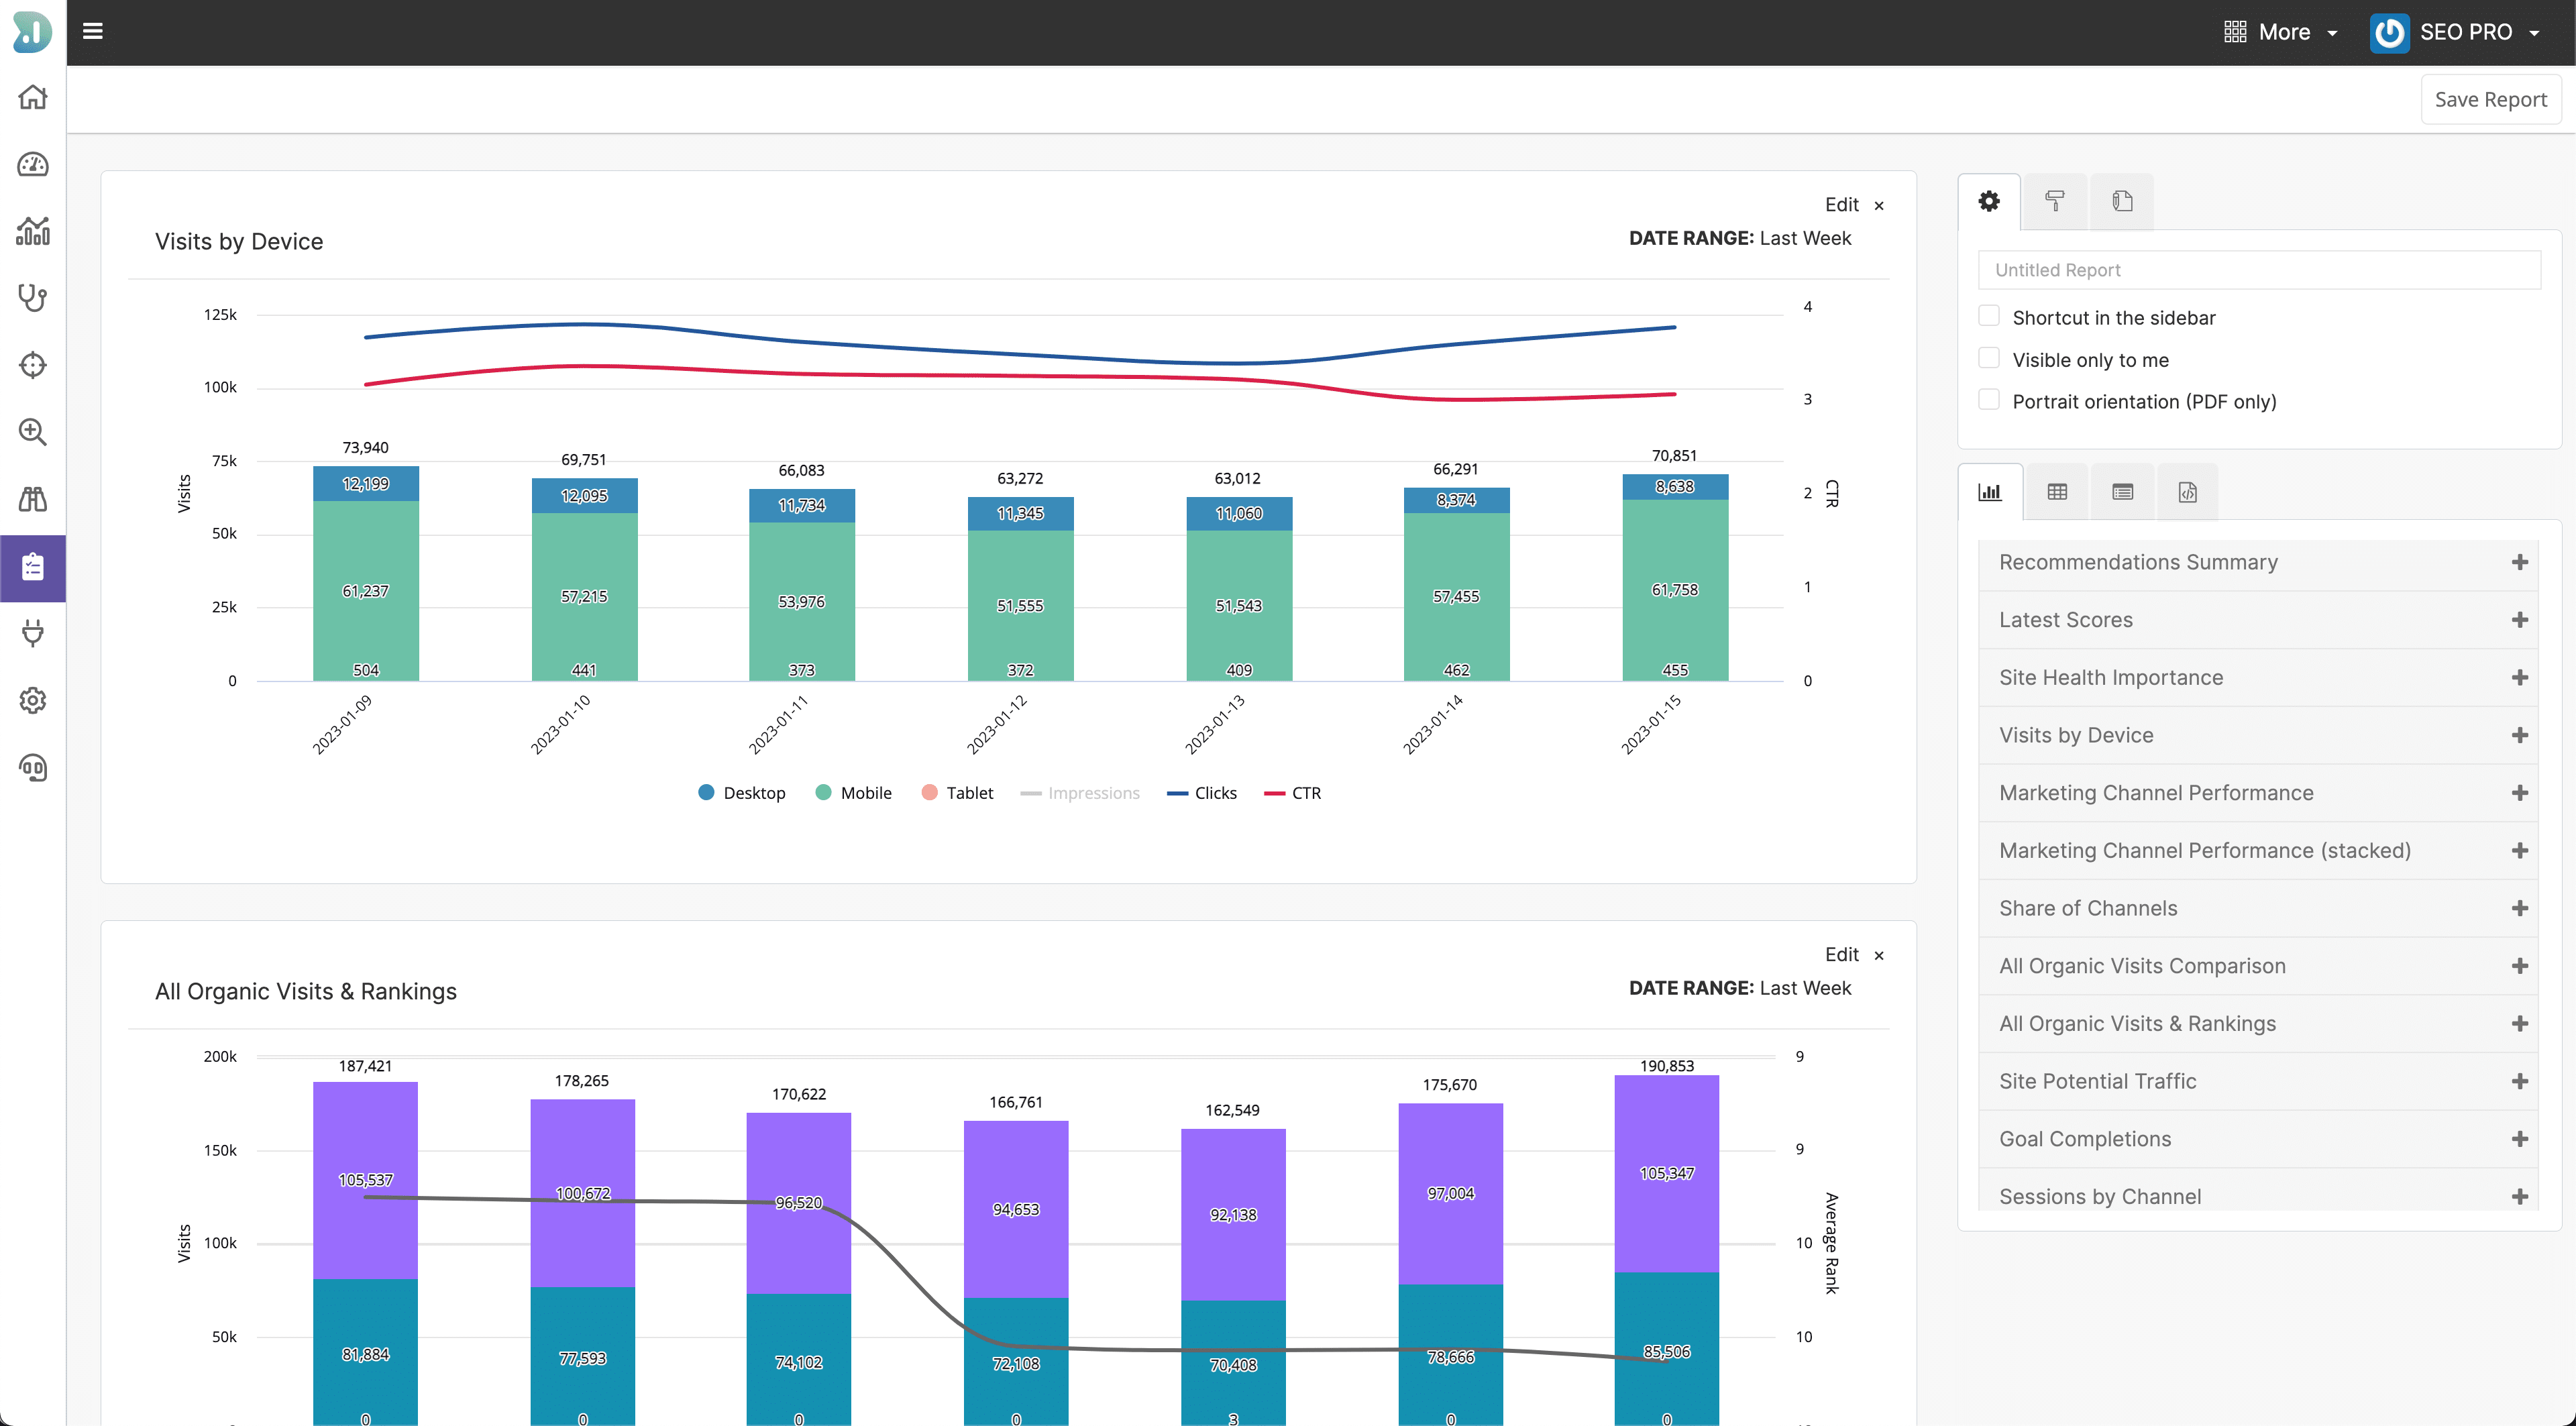Add Share of Channels widget
The image size is (2576, 1426).
(x=2519, y=908)
